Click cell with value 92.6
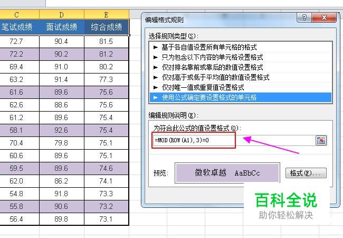343x238 pixels. (62, 131)
